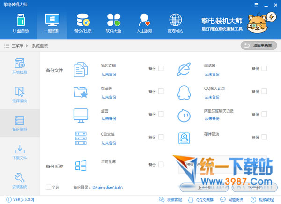Click the 备份系统 section label
The height and width of the screenshot is (204, 281).
pyautogui.click(x=54, y=167)
